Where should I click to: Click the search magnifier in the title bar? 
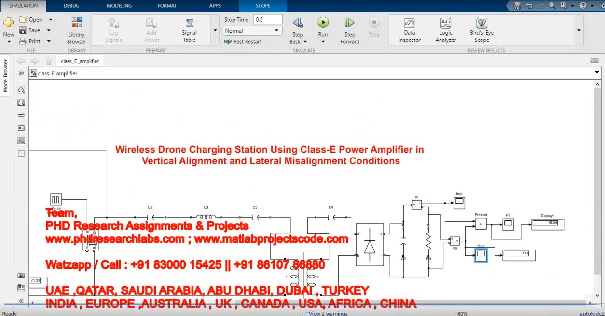pyautogui.click(x=552, y=6)
